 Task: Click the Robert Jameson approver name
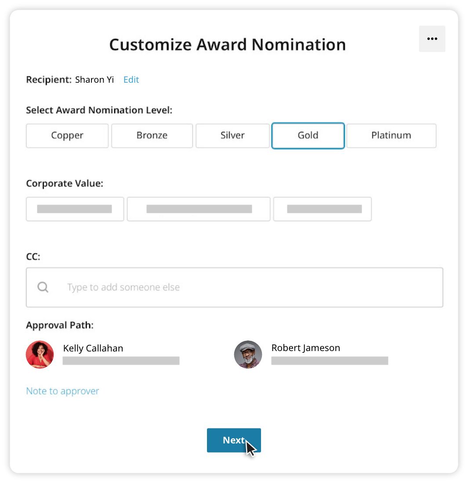point(305,348)
